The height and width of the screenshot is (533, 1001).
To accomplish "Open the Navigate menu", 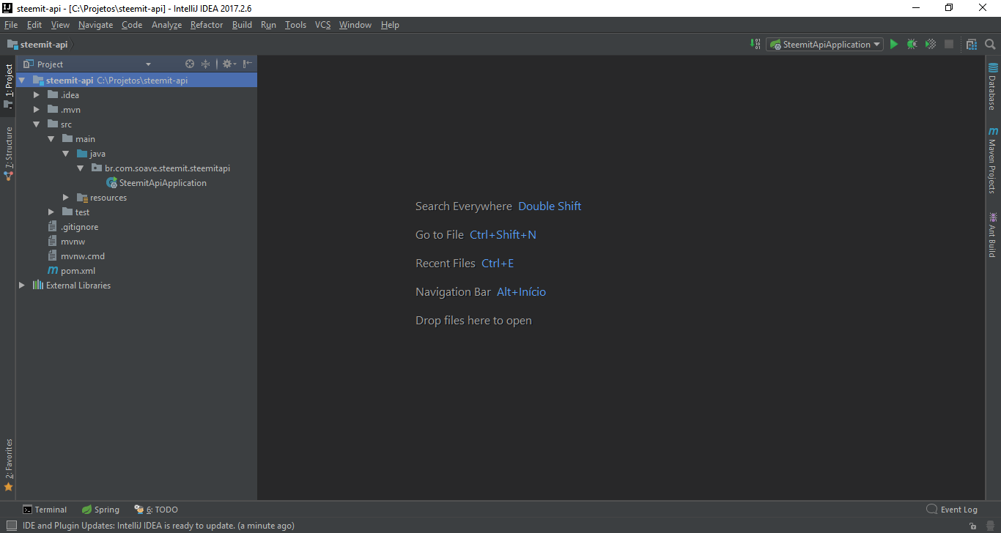I will (x=96, y=25).
